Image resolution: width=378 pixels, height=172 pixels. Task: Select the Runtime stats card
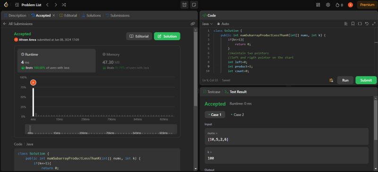(x=56, y=60)
